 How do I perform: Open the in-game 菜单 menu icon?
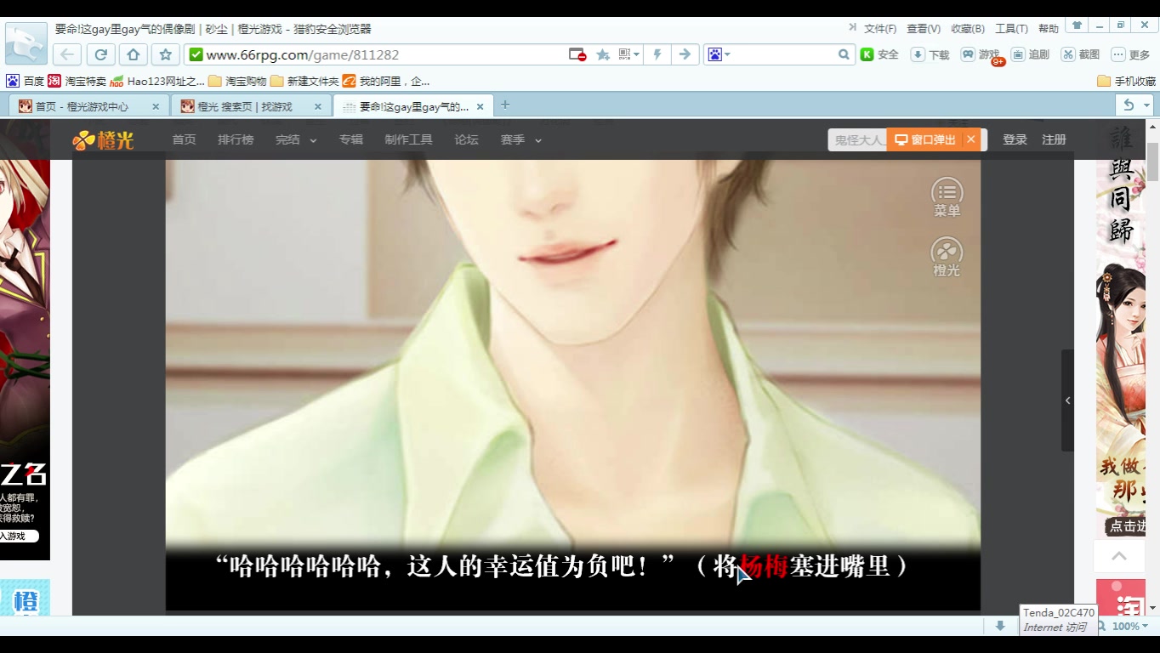click(947, 197)
